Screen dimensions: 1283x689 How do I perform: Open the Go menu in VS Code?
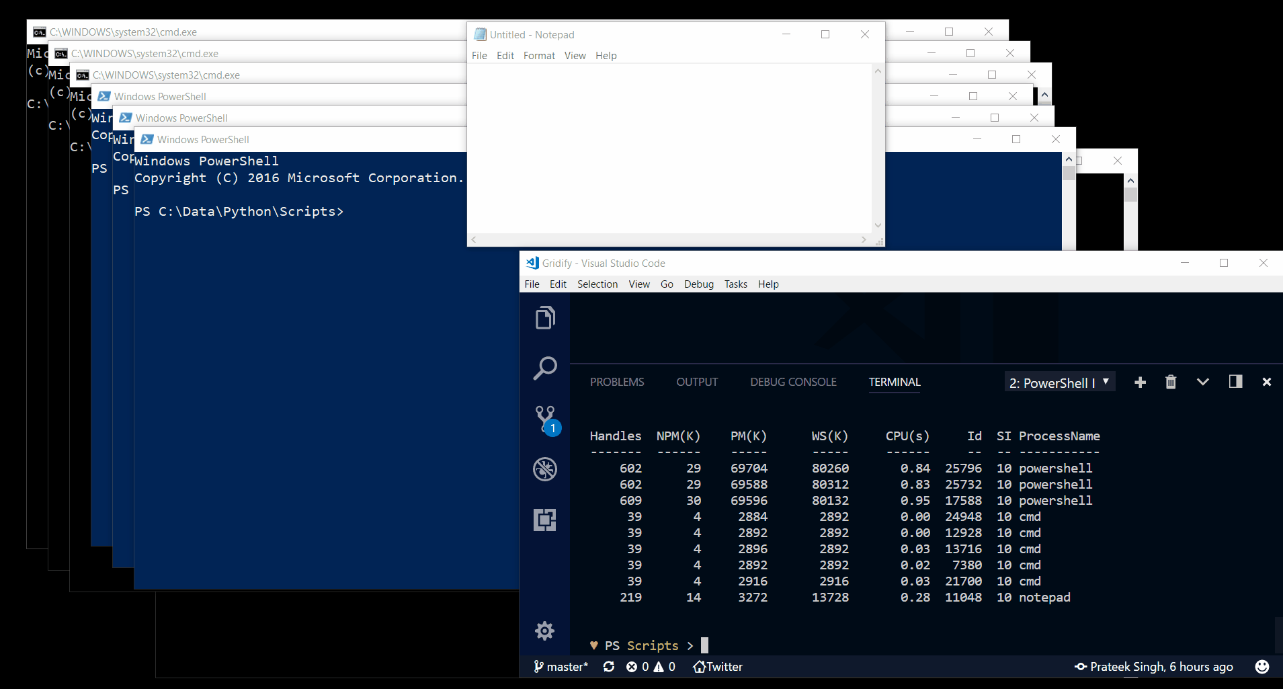(667, 284)
